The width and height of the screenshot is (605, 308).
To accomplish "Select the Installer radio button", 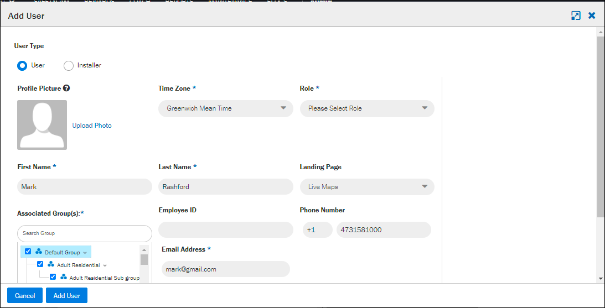I will point(68,66).
